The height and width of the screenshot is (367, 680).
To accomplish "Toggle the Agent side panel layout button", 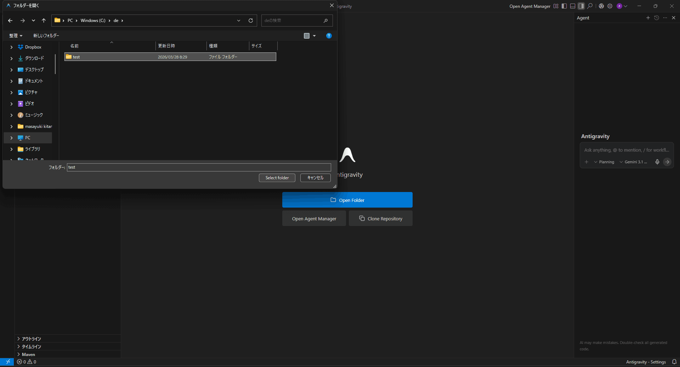I will (581, 6).
